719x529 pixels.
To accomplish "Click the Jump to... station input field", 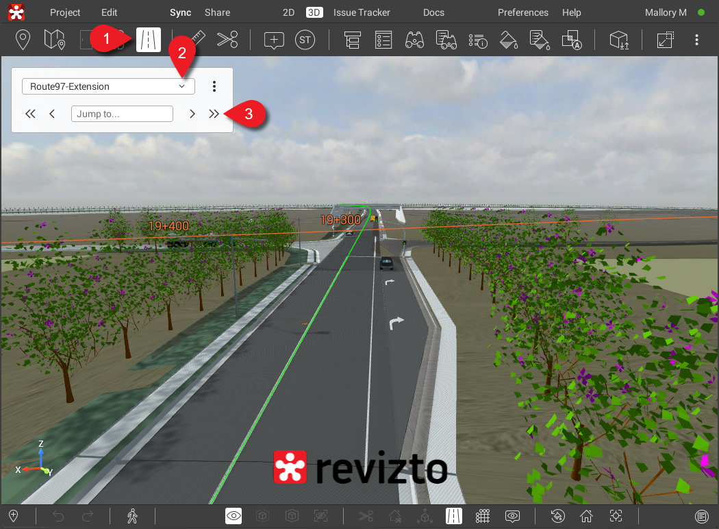I will (122, 114).
